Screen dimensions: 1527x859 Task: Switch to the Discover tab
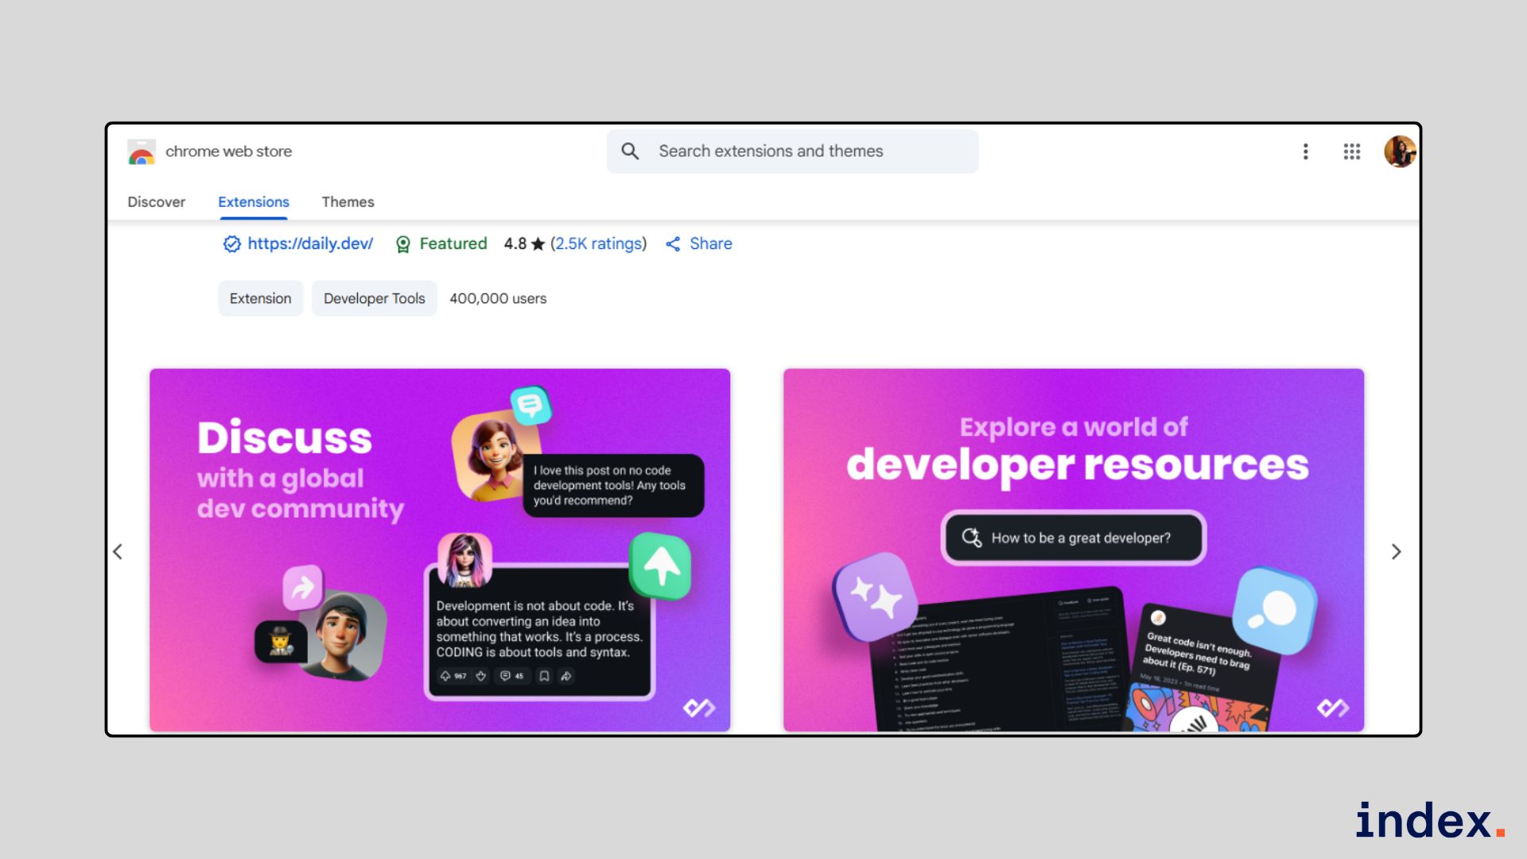point(156,202)
